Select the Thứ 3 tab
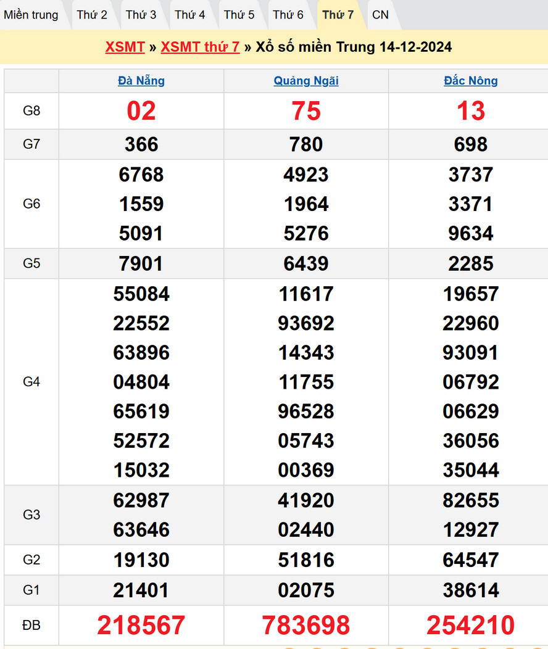Screen dimensions: 548x649 click(141, 15)
